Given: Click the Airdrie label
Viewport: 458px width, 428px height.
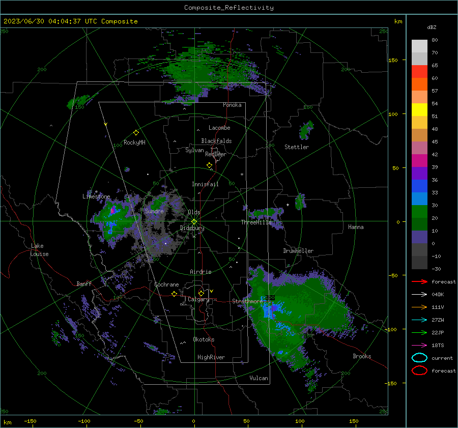Looking at the screenshot, I should [201, 272].
